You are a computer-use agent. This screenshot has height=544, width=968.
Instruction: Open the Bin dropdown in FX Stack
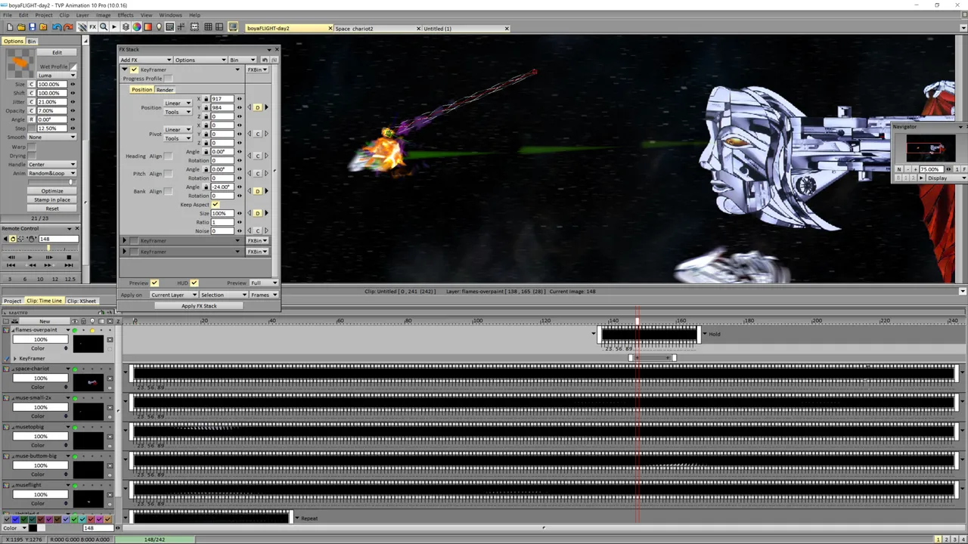(x=244, y=60)
